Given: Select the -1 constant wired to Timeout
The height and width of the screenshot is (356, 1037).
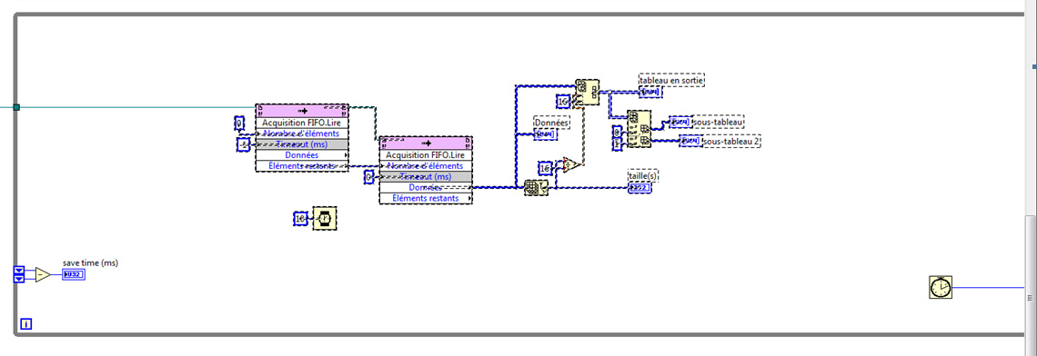Looking at the screenshot, I should 243,144.
